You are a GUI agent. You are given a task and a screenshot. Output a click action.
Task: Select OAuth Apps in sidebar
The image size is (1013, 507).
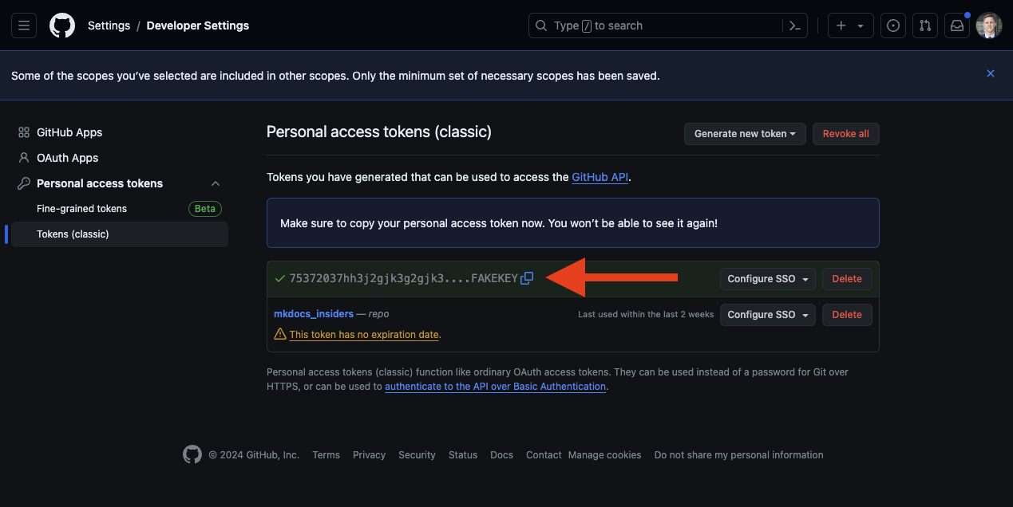68,158
